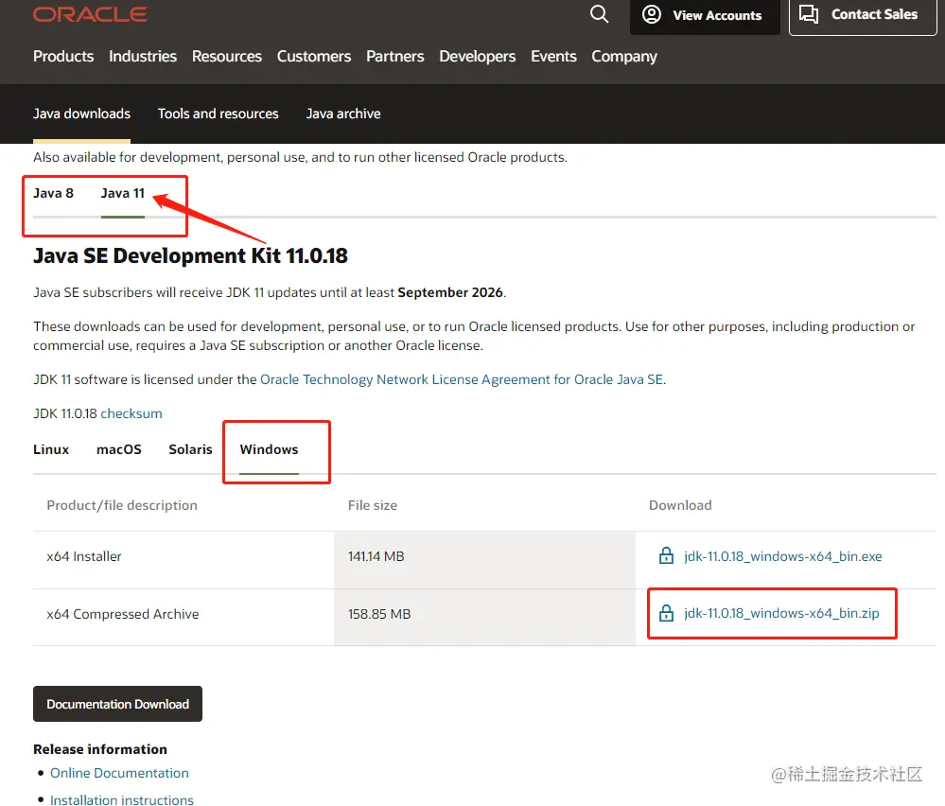This screenshot has height=806, width=945.
Task: Click the Product/file description column header
Action: pyautogui.click(x=122, y=505)
